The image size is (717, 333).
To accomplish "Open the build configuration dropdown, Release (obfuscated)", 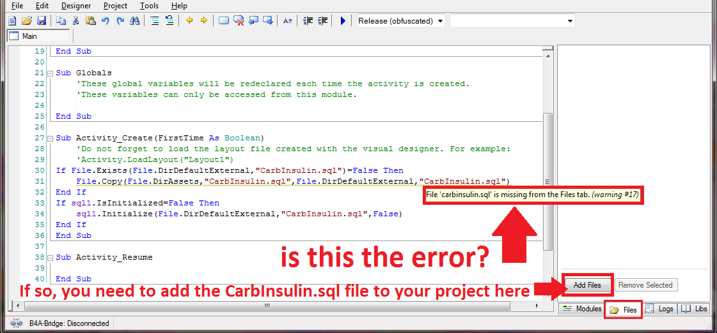I will pyautogui.click(x=400, y=20).
